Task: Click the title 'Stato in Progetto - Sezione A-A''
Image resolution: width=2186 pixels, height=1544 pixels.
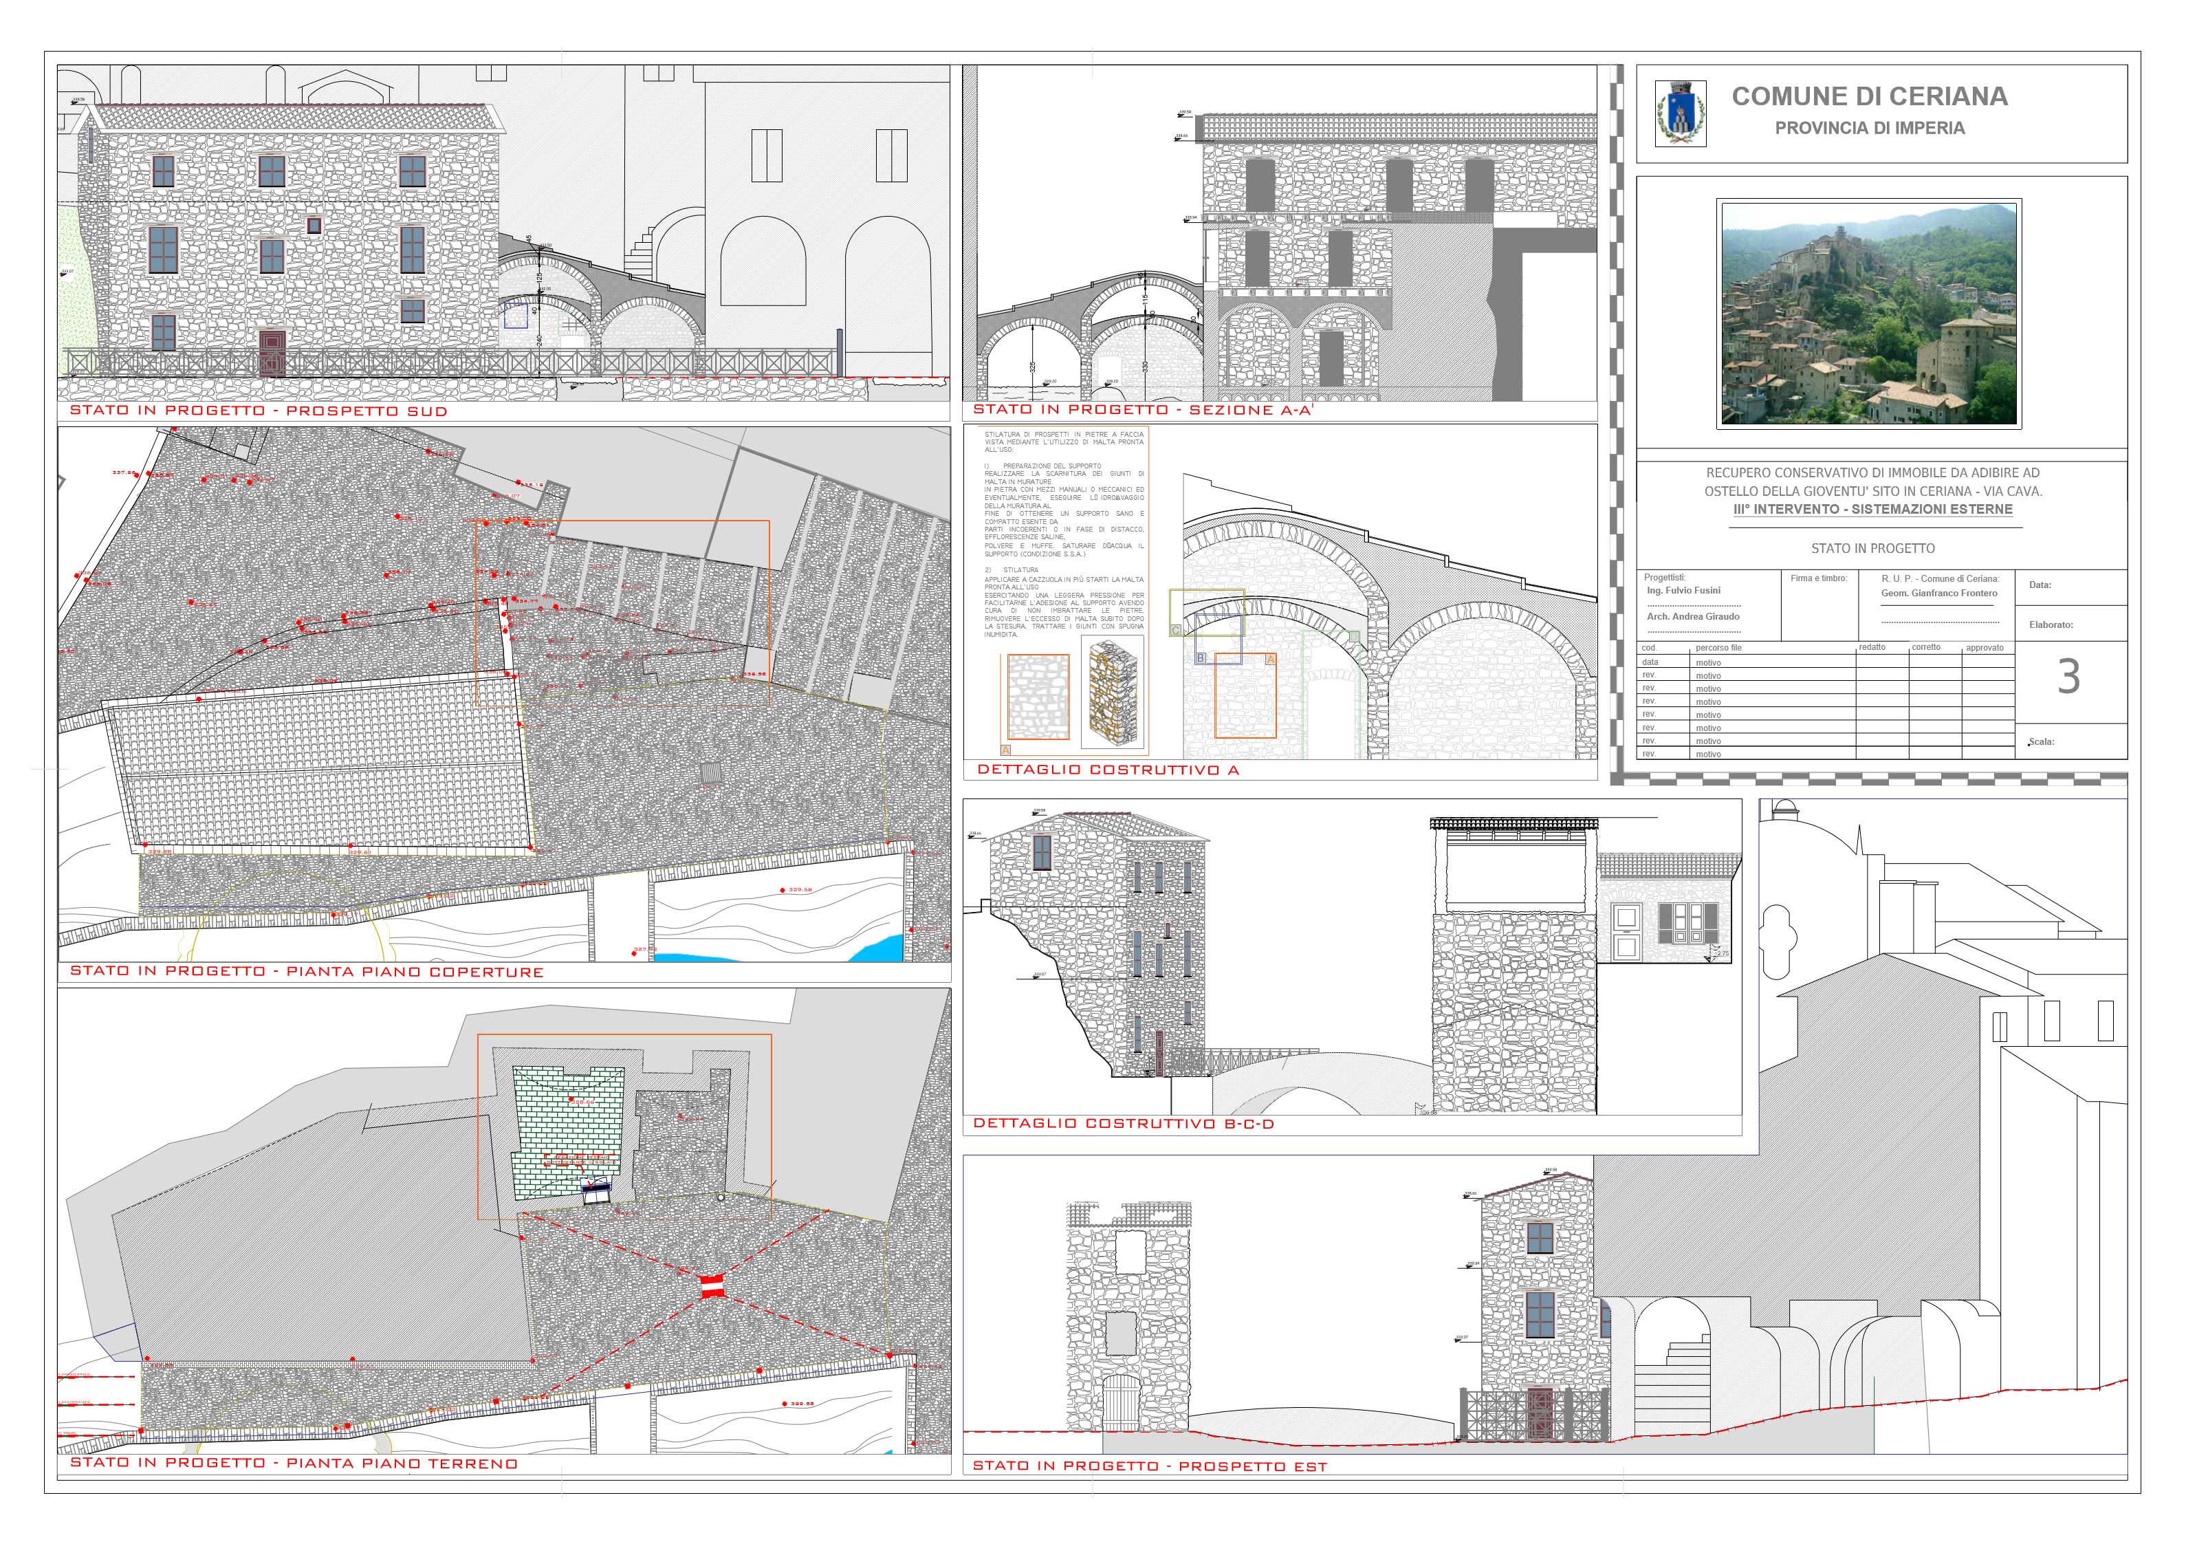Action: pos(1141,411)
